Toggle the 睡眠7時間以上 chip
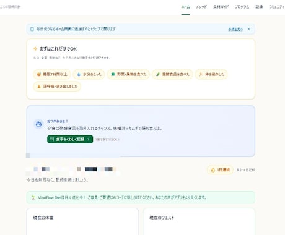The width and height of the screenshot is (285, 235). click(x=52, y=74)
